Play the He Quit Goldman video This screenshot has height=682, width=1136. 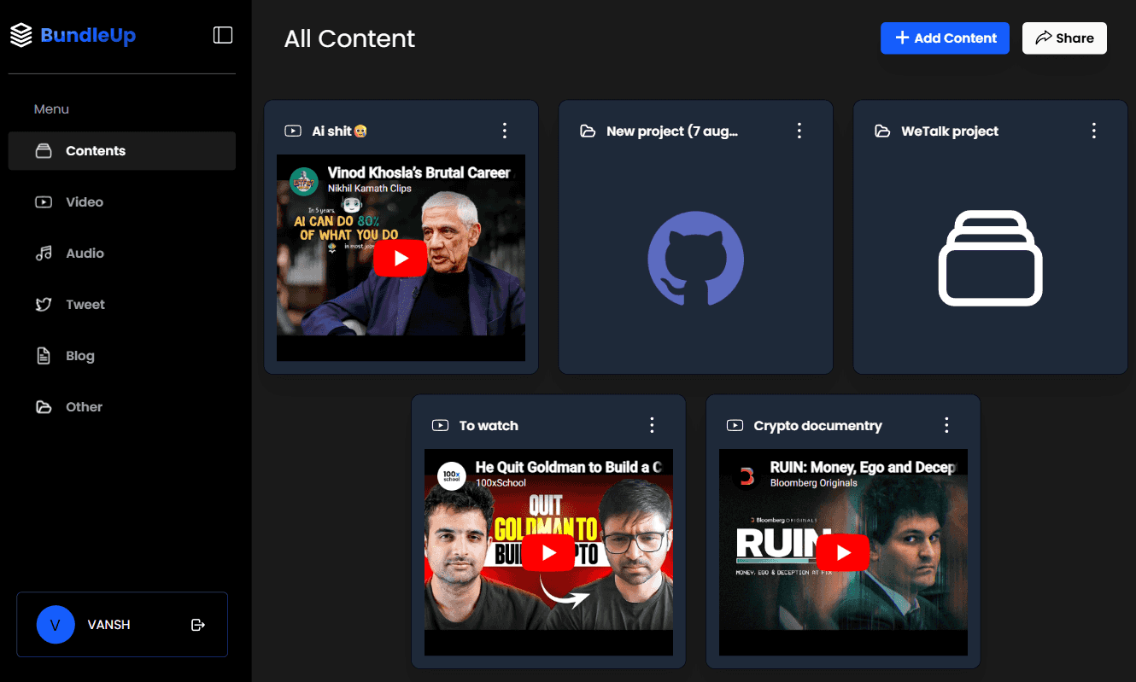click(548, 553)
